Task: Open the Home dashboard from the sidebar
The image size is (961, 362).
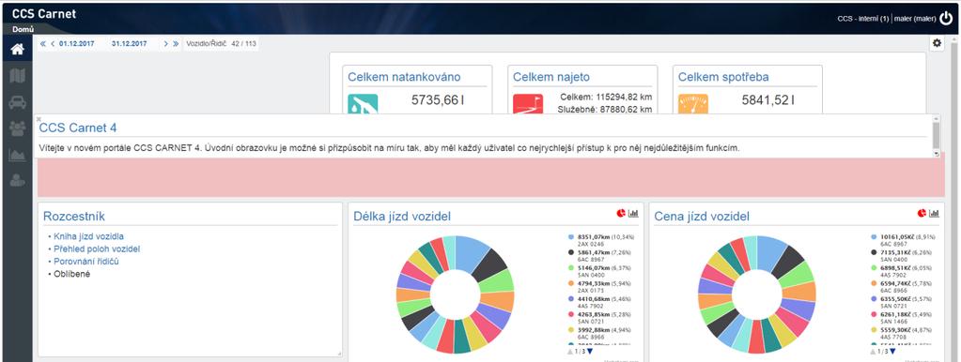Action: [17, 49]
